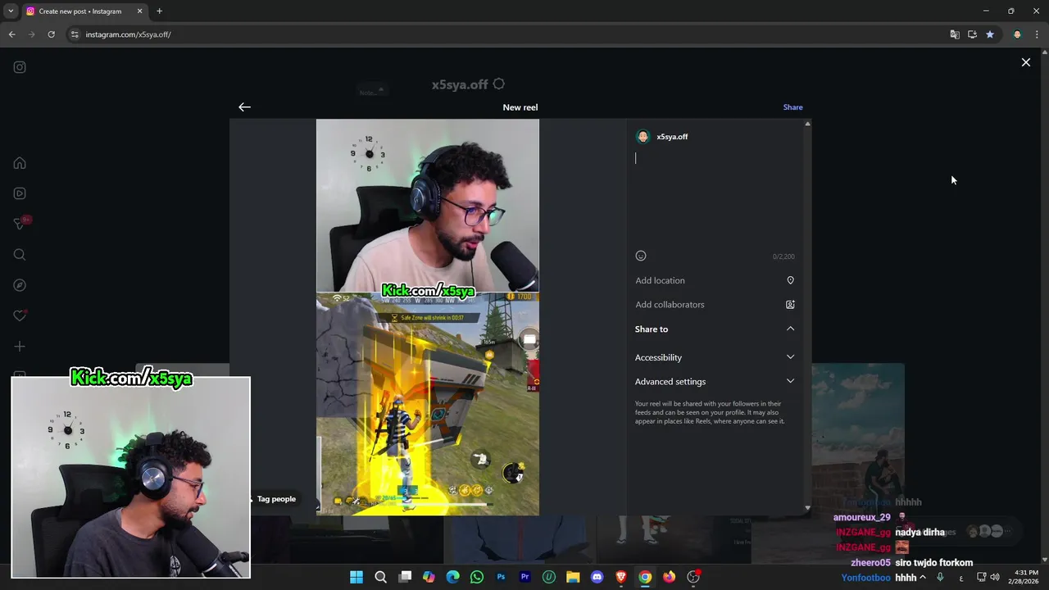This screenshot has height=590, width=1049.
Task: Click the translate page icon
Action: [x=955, y=34]
